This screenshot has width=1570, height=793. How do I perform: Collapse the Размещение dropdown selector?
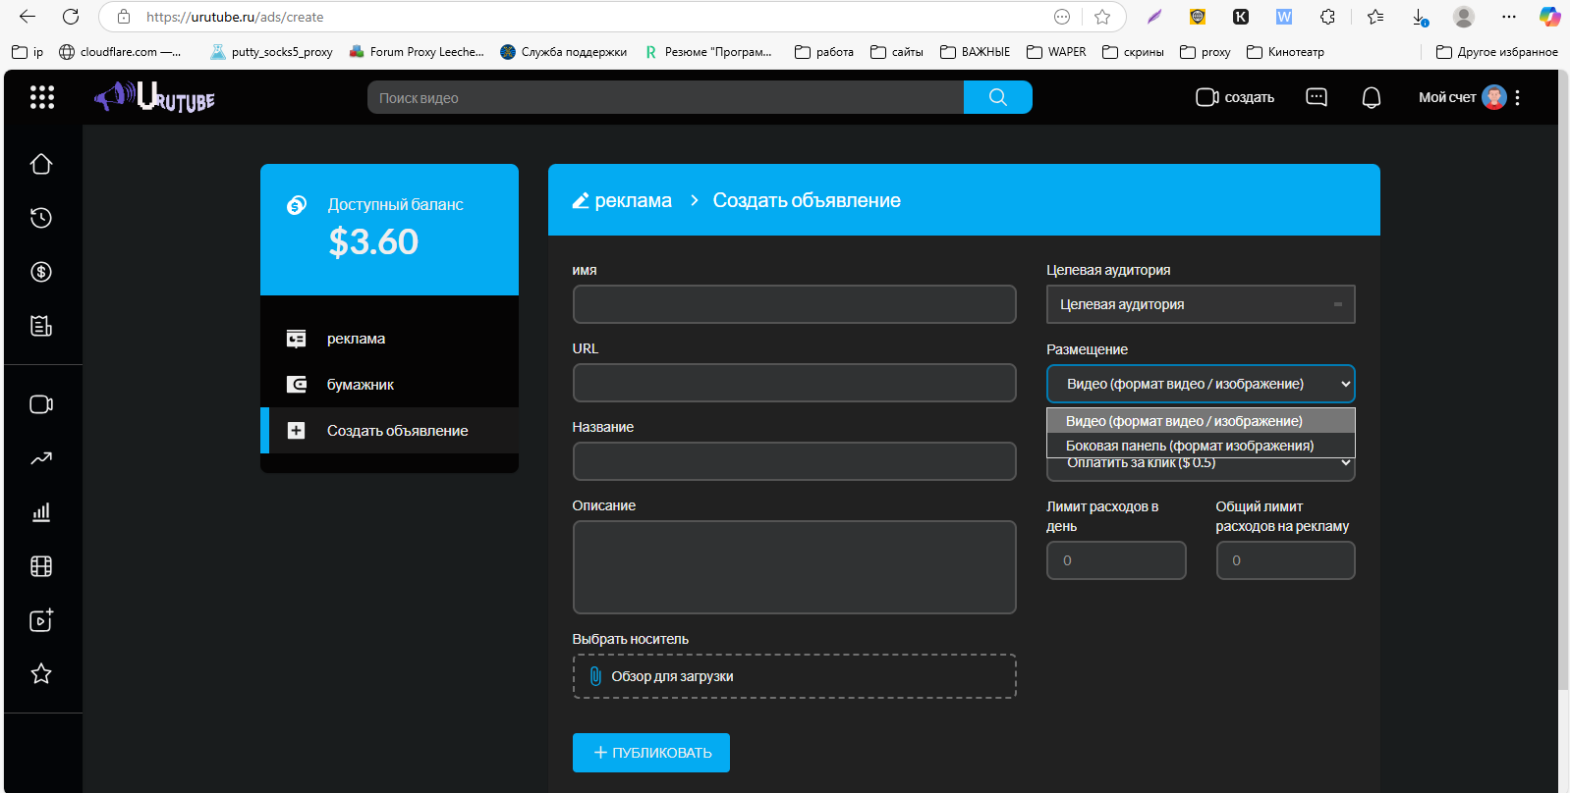[1200, 384]
